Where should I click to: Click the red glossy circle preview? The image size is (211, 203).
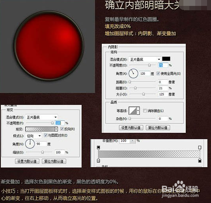tap(49, 46)
